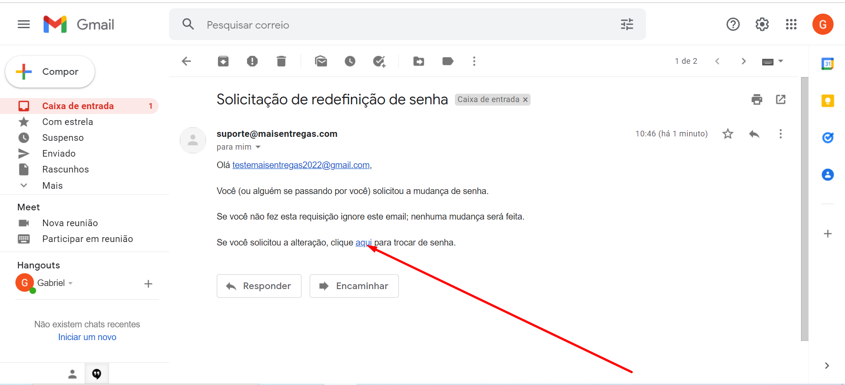
Task: Open Google Tasks side panel
Action: coord(828,138)
